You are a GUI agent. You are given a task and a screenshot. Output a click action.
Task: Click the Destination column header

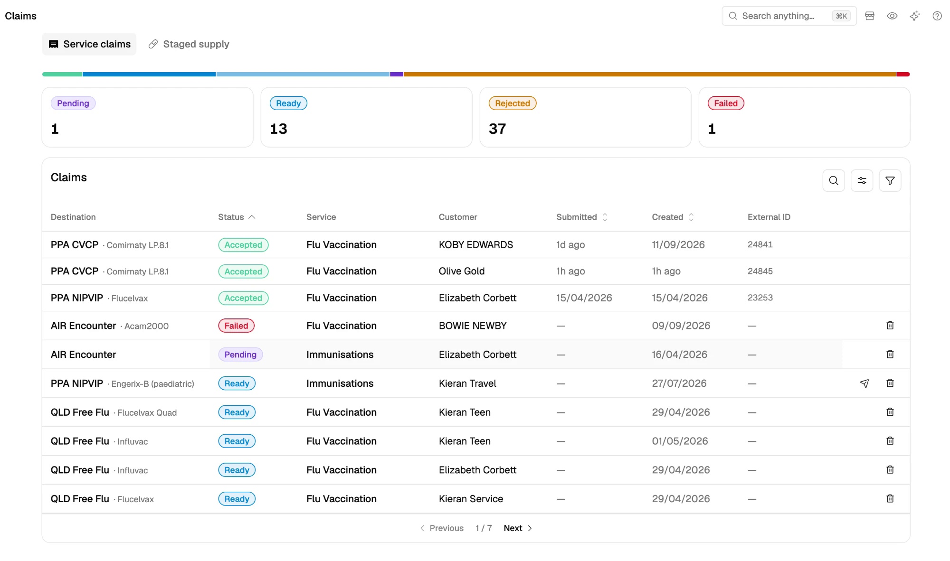[73, 217]
